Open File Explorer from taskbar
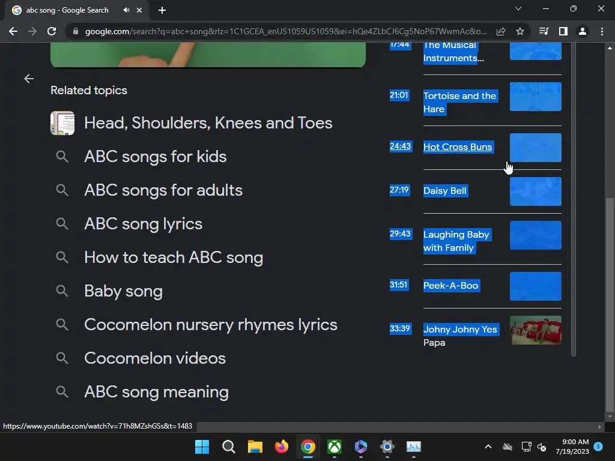The width and height of the screenshot is (615, 461). 255,447
